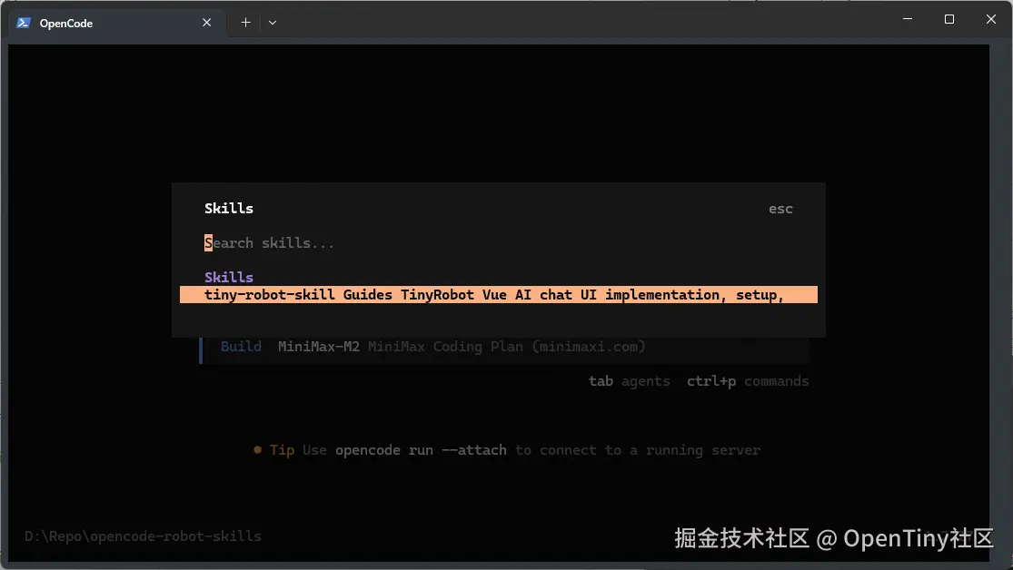
Task: Close the terminal window
Action: tap(991, 19)
